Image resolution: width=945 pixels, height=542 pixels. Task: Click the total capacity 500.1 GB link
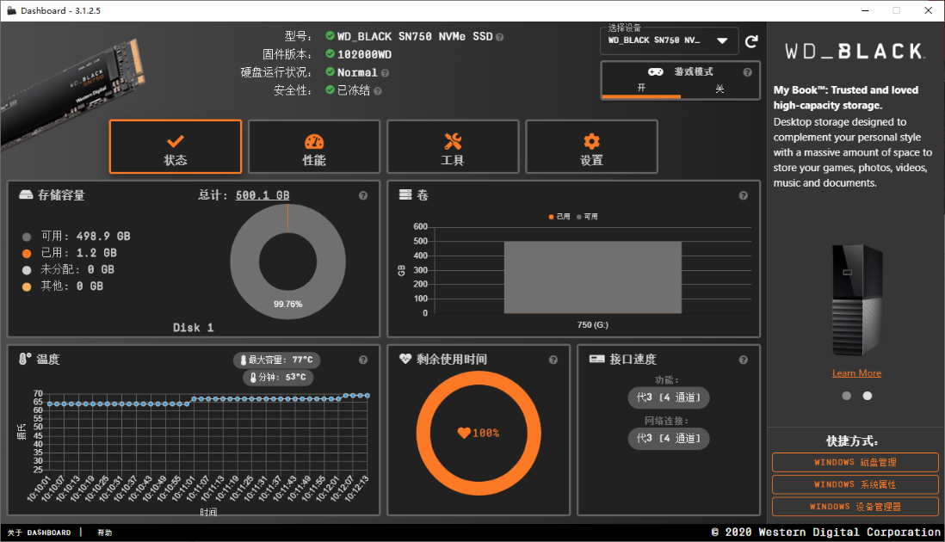tap(262, 195)
